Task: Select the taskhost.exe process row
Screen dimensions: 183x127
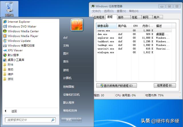Action: pyautogui.click(x=134, y=41)
